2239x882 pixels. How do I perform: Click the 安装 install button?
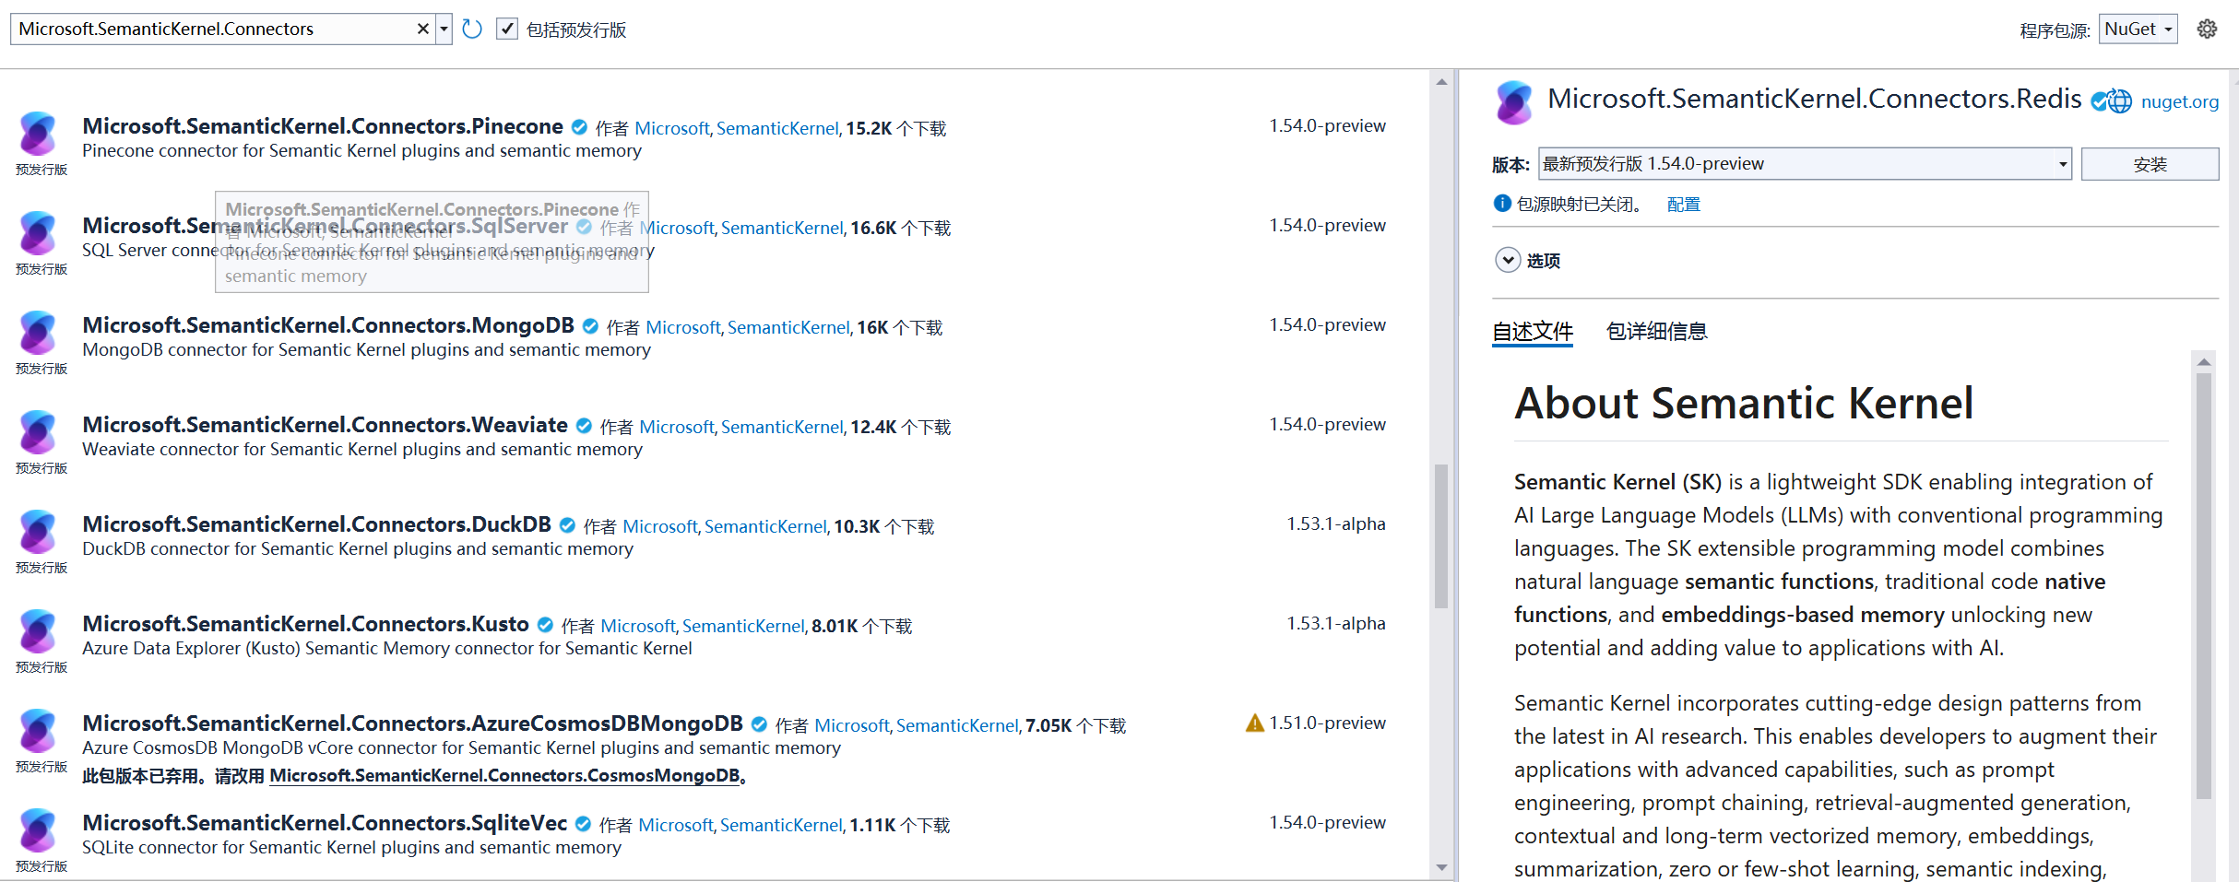(2150, 164)
